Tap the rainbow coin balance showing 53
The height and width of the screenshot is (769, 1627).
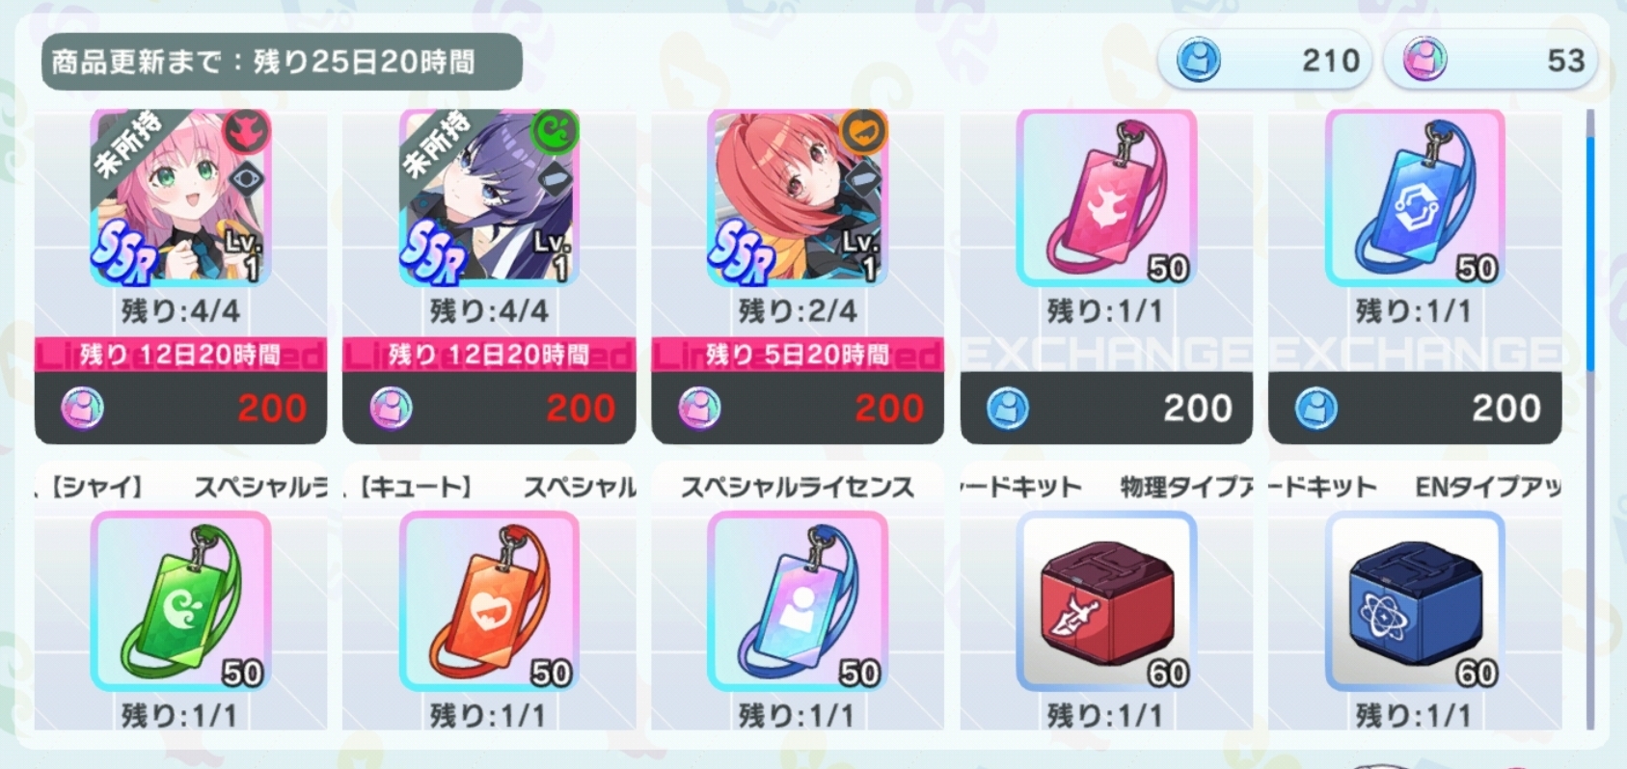tap(1491, 61)
